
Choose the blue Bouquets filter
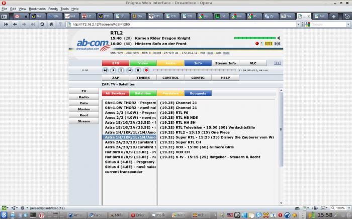[198, 93]
